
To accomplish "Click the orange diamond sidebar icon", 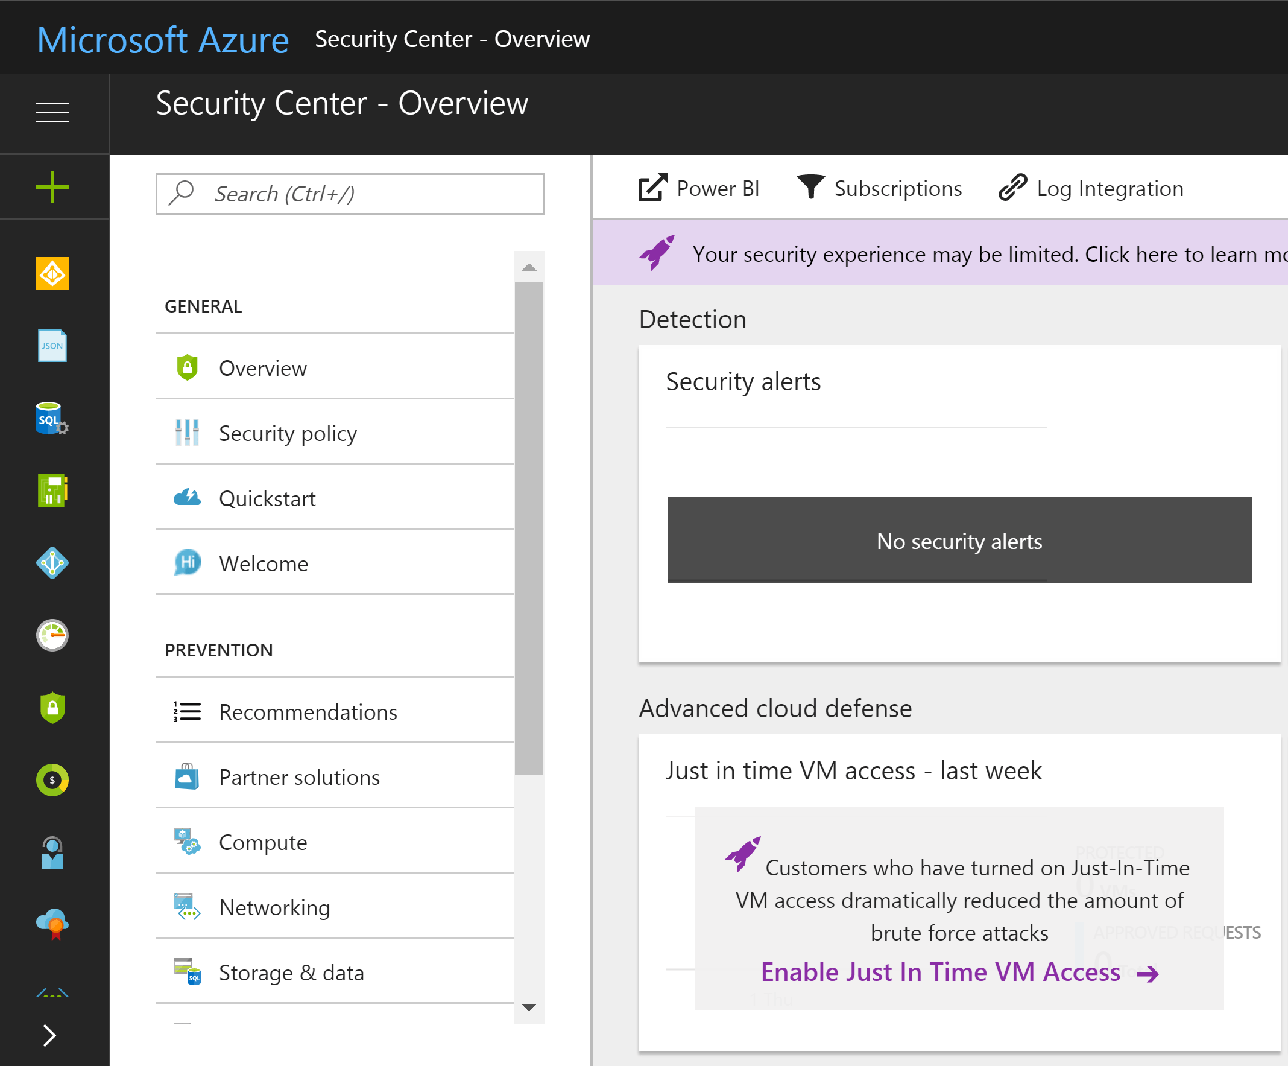I will (x=52, y=273).
